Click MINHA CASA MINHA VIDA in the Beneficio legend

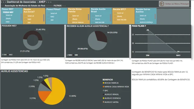(x=116, y=87)
